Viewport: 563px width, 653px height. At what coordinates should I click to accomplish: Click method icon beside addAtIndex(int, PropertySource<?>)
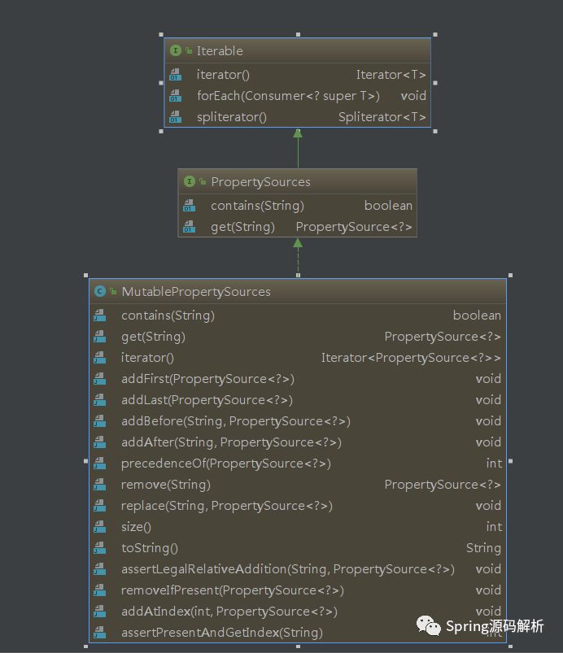(x=99, y=612)
